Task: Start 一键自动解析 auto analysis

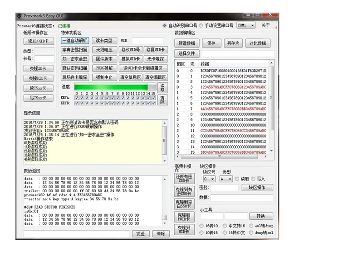Action: (x=75, y=41)
